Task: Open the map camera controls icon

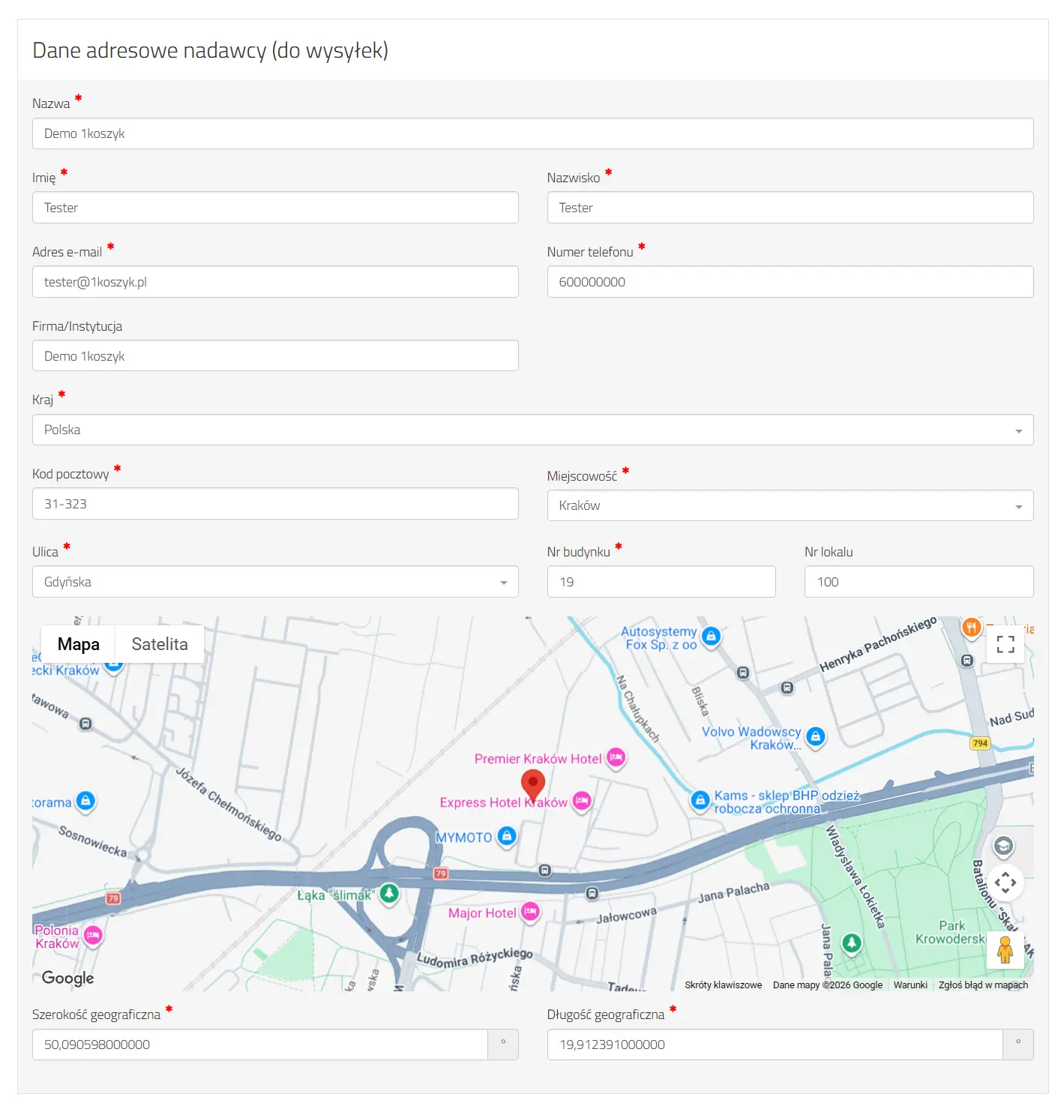Action: [x=1006, y=883]
